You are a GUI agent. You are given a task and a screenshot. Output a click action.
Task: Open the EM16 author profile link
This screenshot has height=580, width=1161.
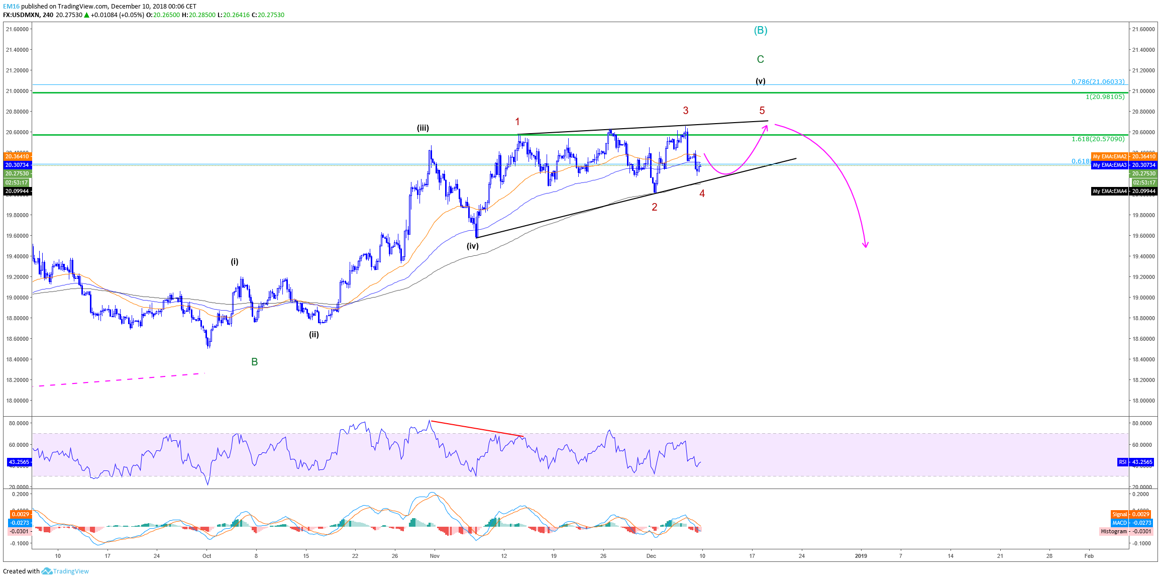pyautogui.click(x=11, y=7)
